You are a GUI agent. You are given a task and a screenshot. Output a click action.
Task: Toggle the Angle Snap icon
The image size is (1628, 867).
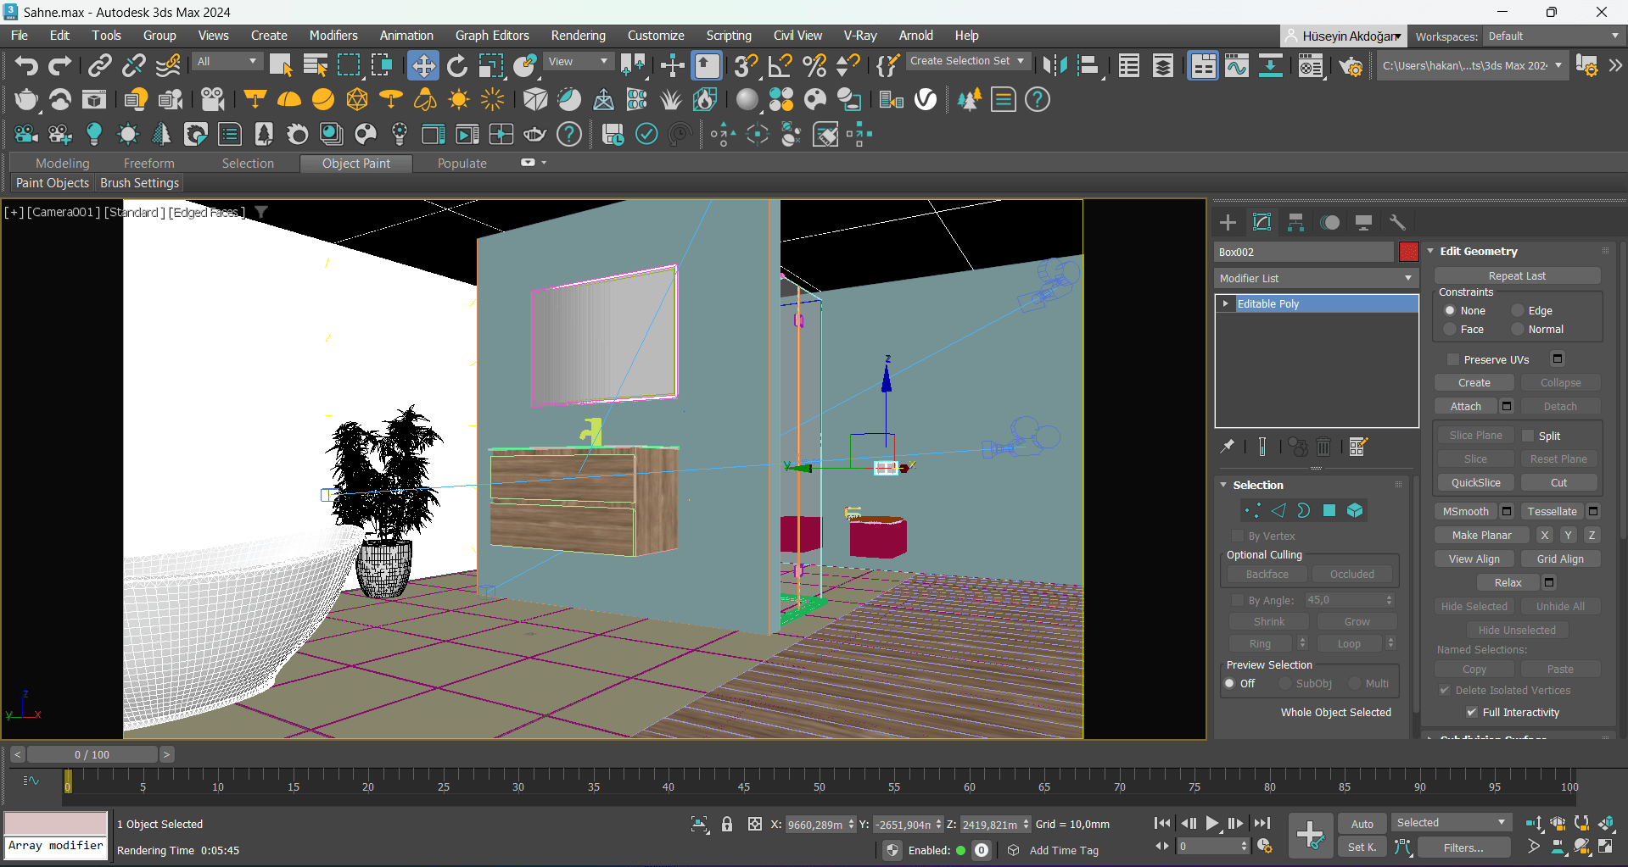(780, 65)
